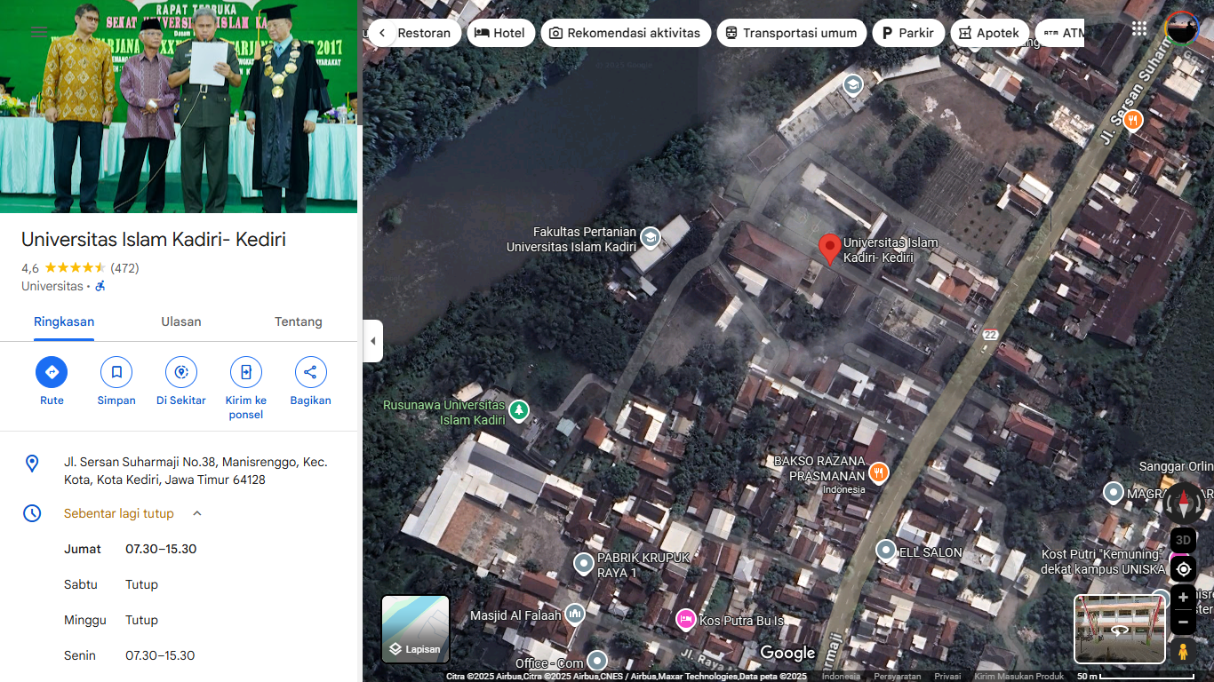The image size is (1214, 682).
Task: Open the hamburger menu on photo
Action: pos(39,32)
